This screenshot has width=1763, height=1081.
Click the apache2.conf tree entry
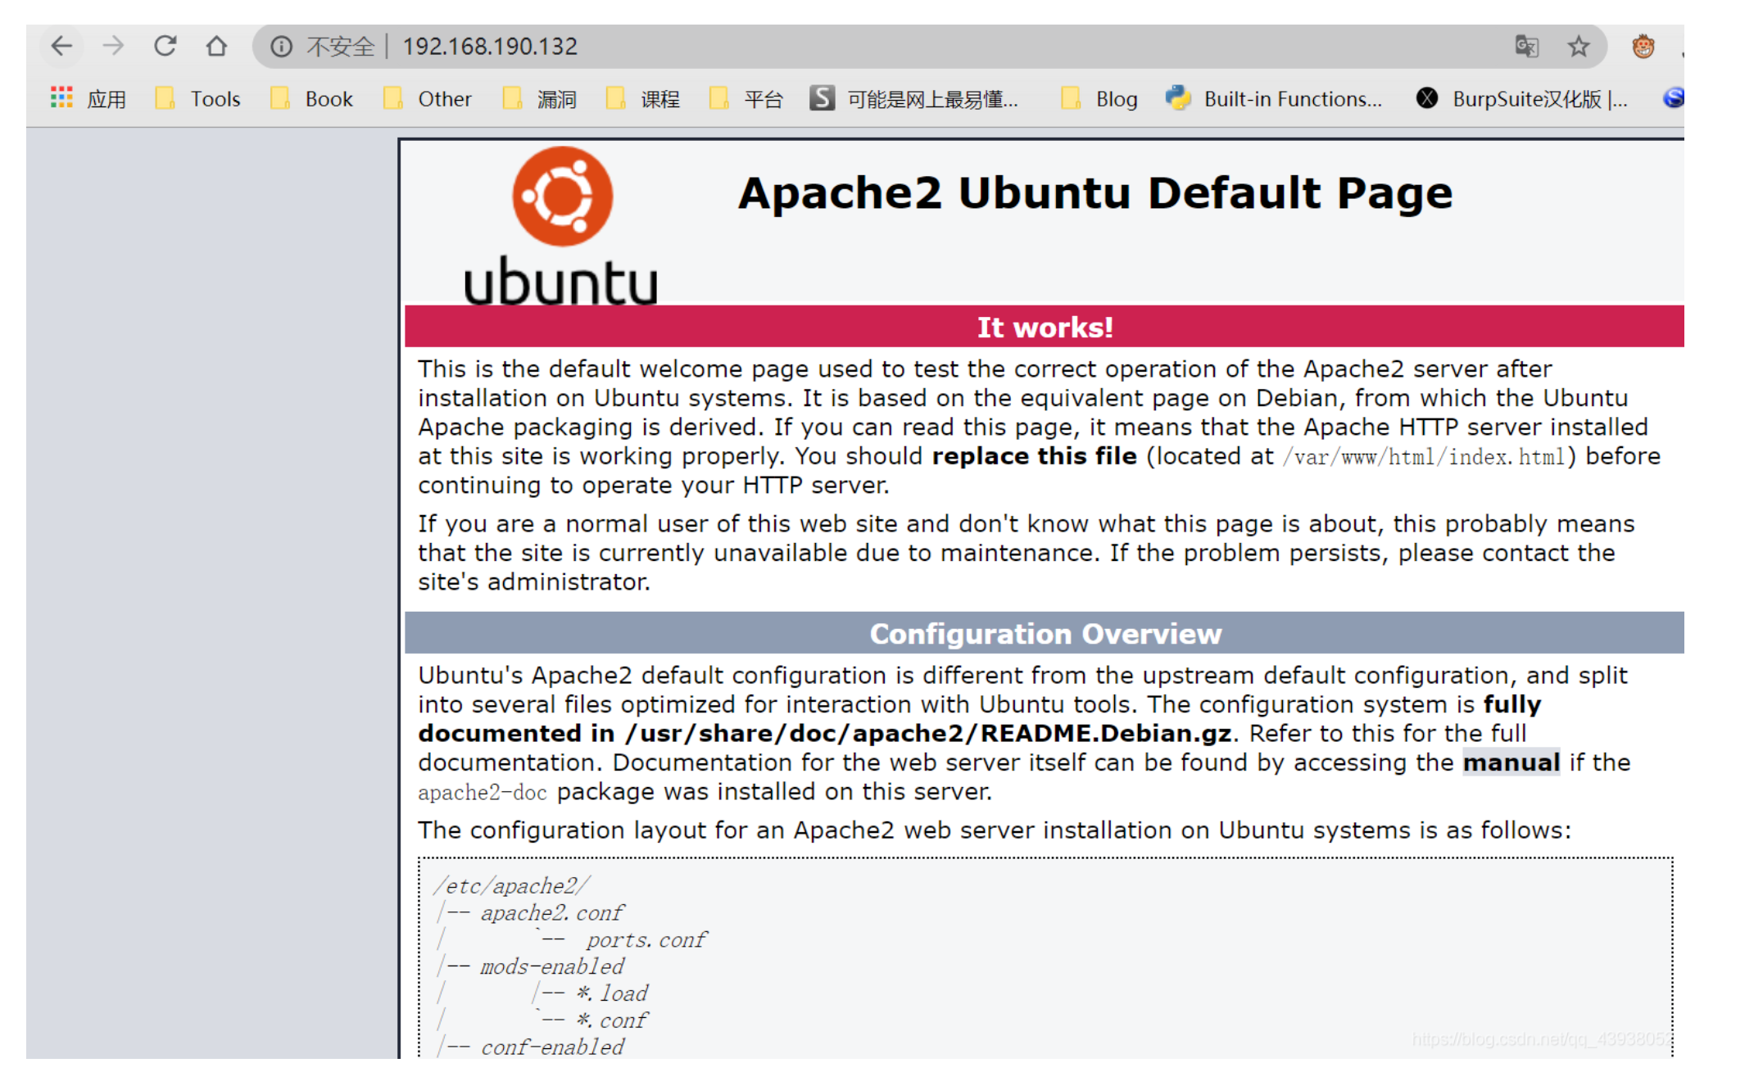[551, 913]
